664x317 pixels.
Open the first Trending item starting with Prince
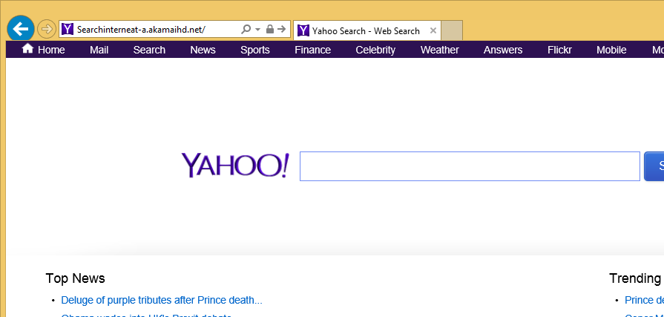(x=644, y=301)
